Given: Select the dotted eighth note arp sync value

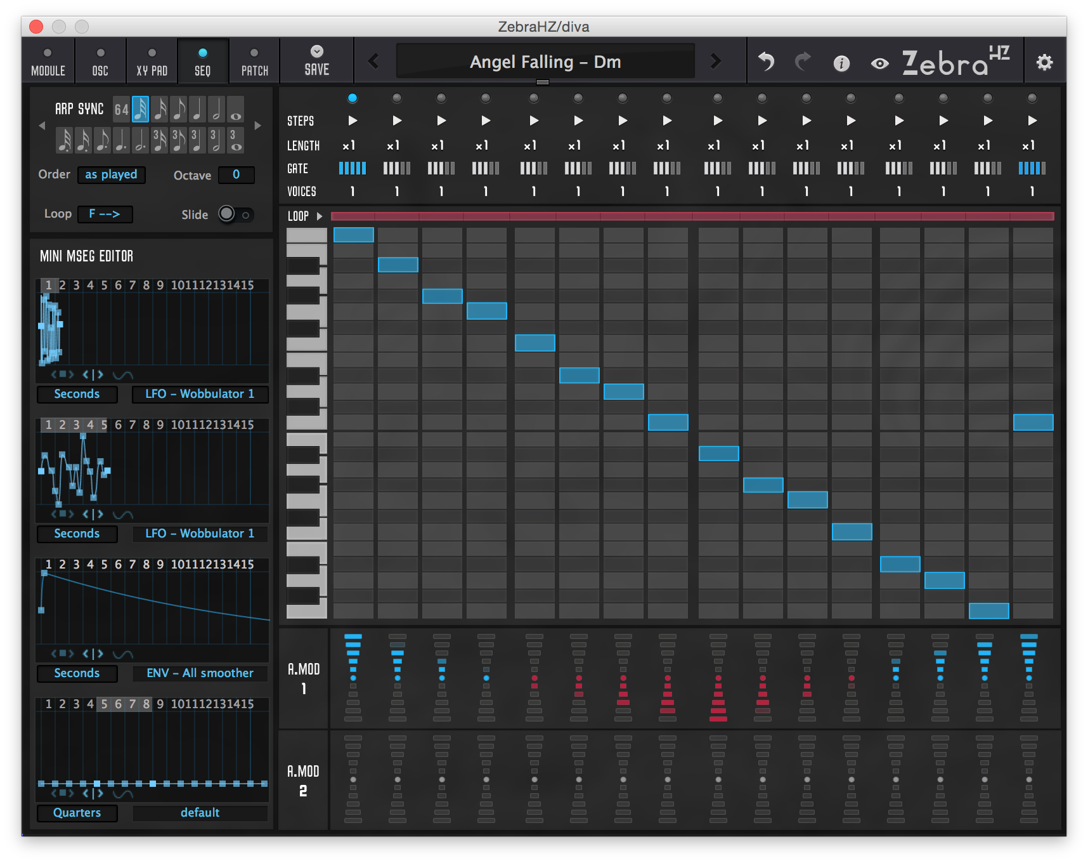Looking at the screenshot, I should pyautogui.click(x=103, y=140).
